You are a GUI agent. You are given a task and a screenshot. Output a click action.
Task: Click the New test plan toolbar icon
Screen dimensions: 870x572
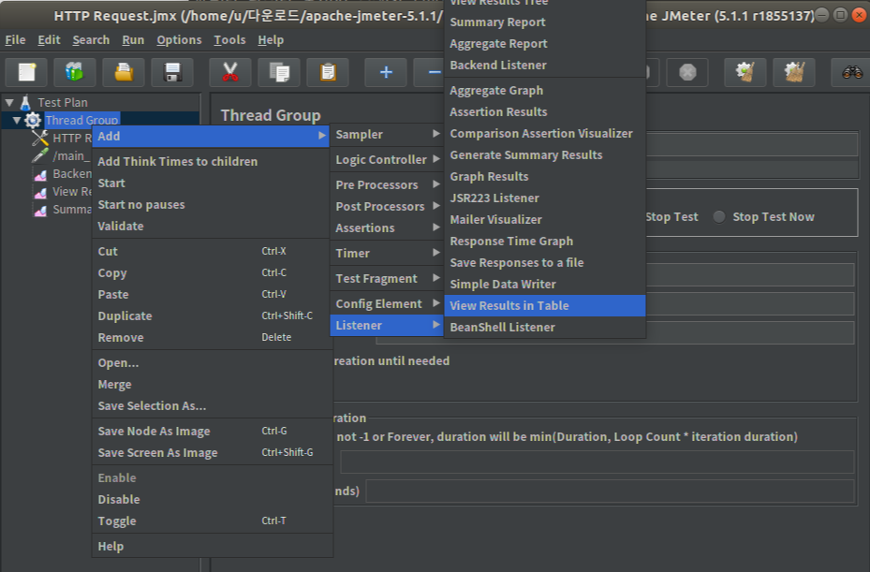26,72
